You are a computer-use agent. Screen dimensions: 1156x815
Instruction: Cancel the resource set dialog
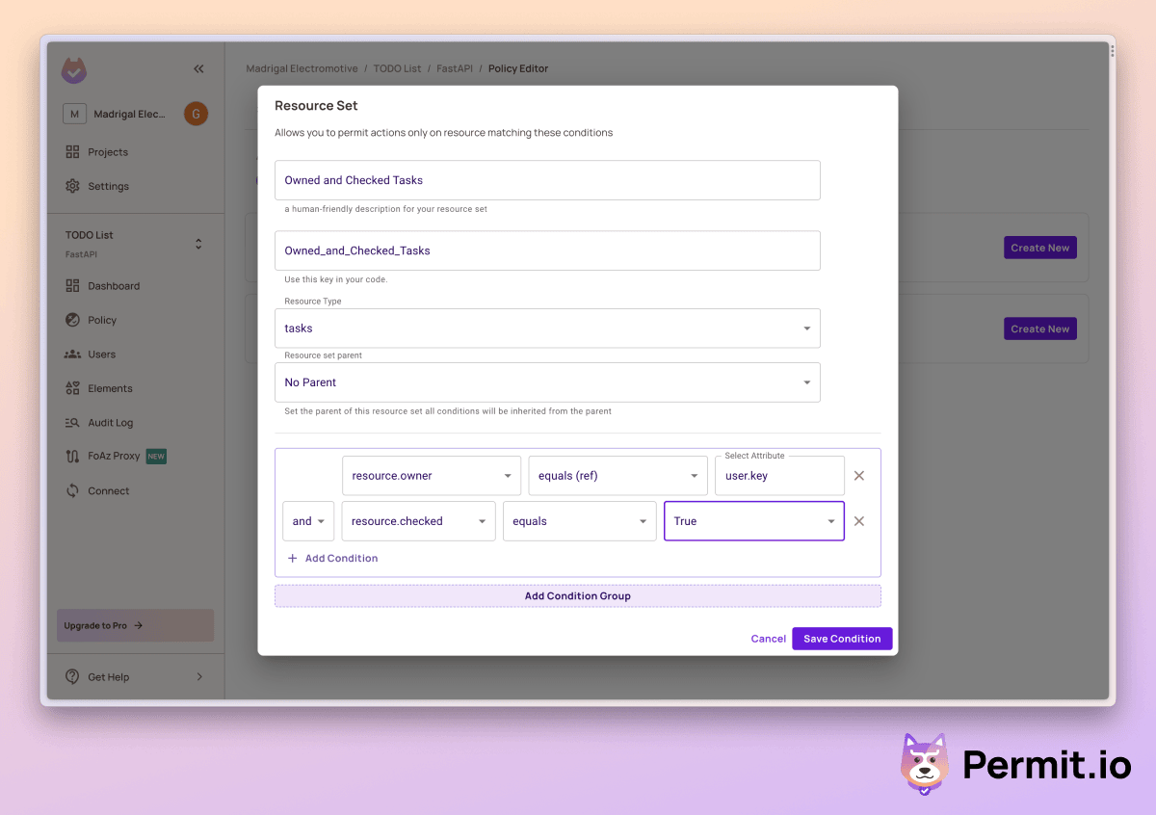pos(768,639)
